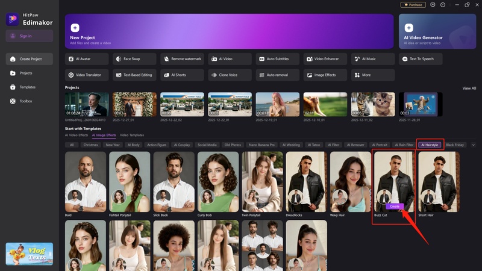Expand the More tools option
The height and width of the screenshot is (271, 482).
pyautogui.click(x=374, y=75)
